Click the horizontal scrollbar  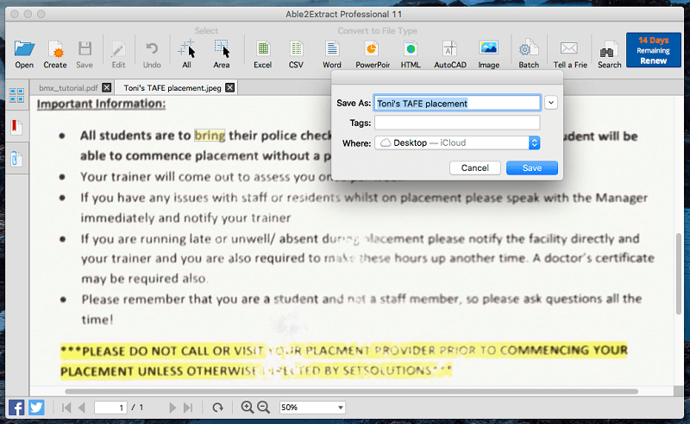(x=351, y=391)
